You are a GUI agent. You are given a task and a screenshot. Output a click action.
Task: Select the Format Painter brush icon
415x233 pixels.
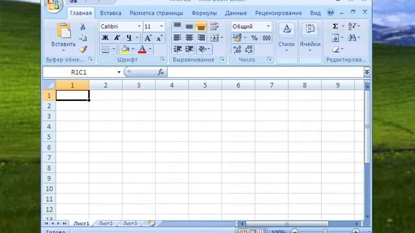tap(83, 49)
